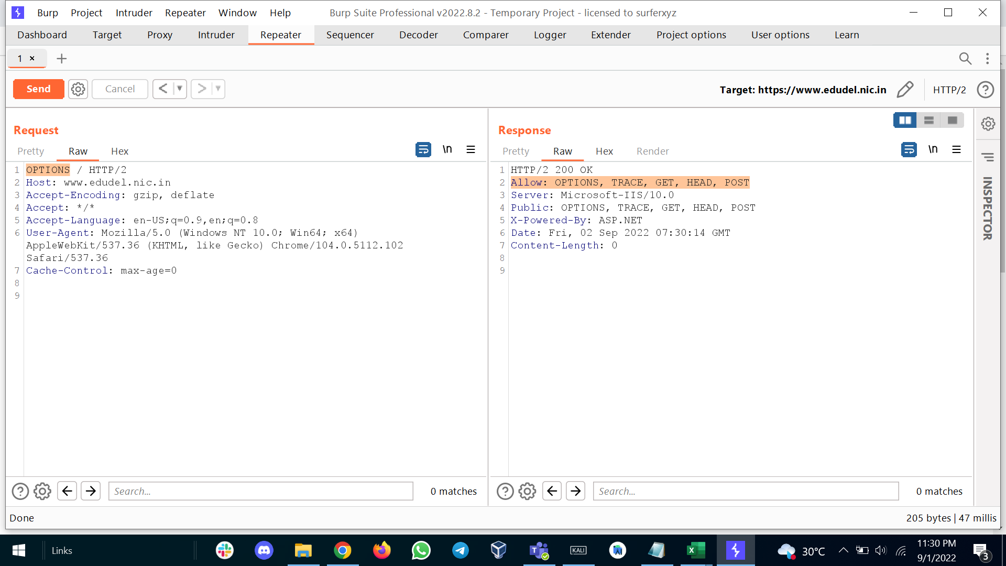Click the Request search input field
This screenshot has height=566, width=1006.
click(260, 492)
